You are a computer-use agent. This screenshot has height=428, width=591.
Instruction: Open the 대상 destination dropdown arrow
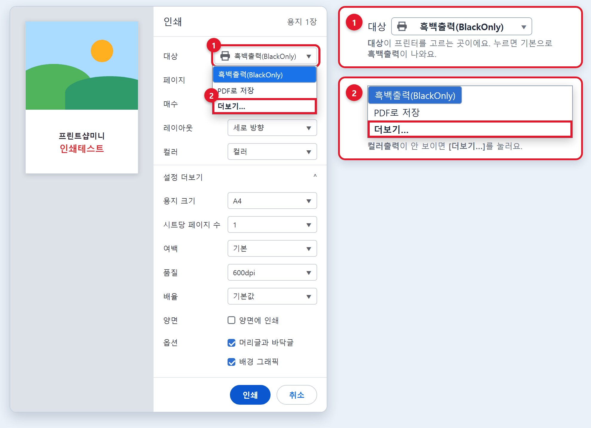pyautogui.click(x=309, y=56)
